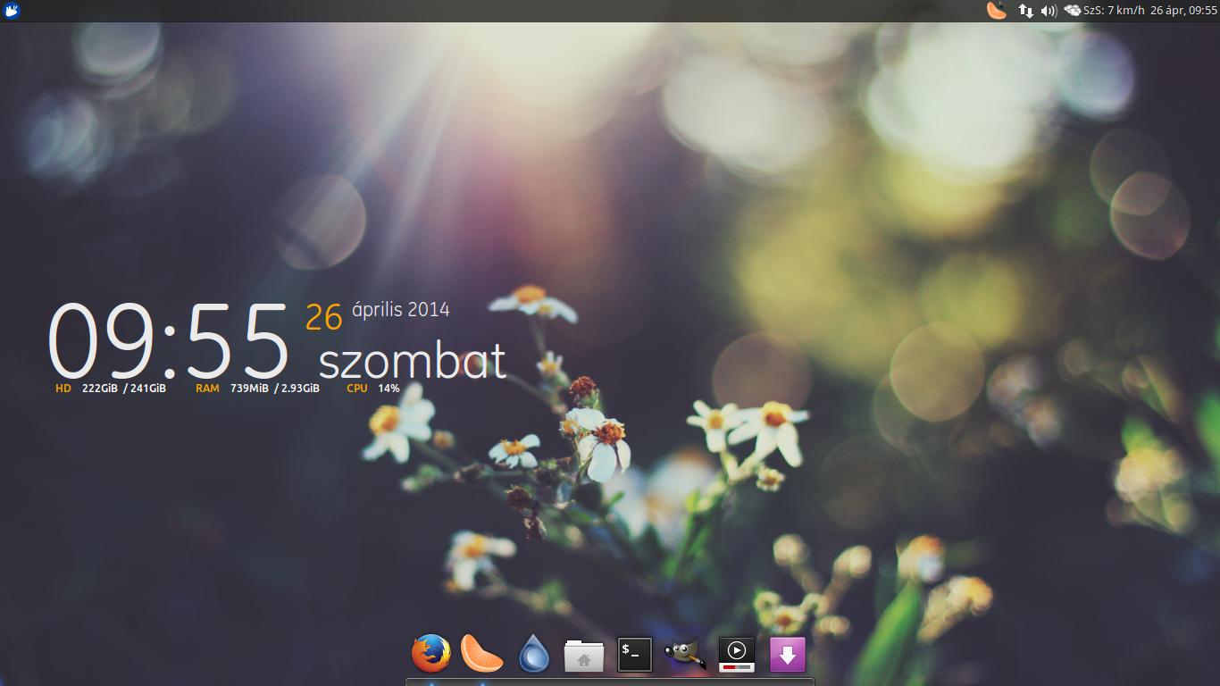Screen dimensions: 1220x686
Task: Open the home folder file manager icon
Action: (584, 655)
